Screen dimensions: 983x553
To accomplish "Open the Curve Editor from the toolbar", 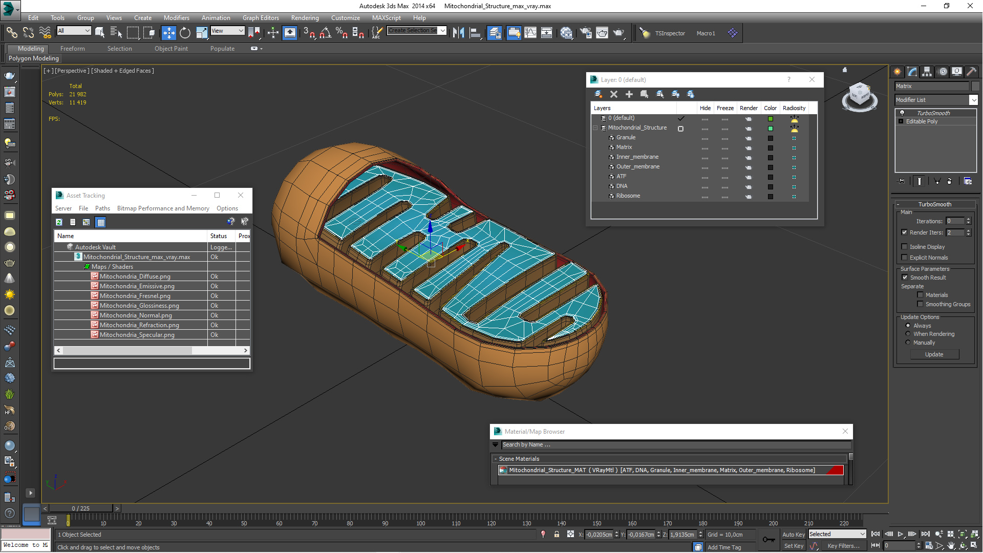I will click(530, 33).
